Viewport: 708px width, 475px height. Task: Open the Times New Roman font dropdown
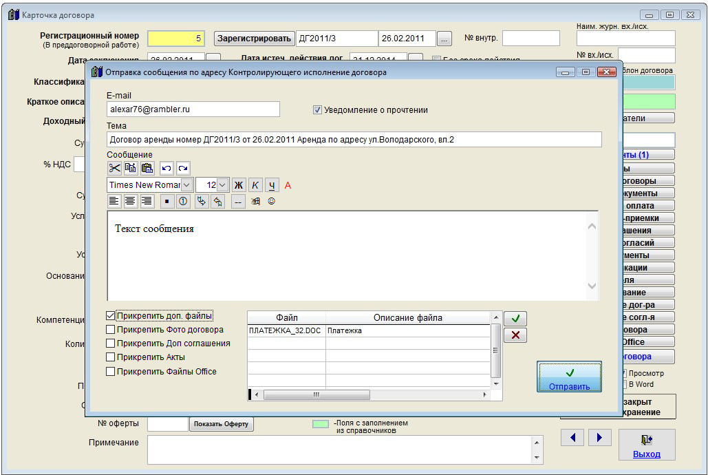187,184
